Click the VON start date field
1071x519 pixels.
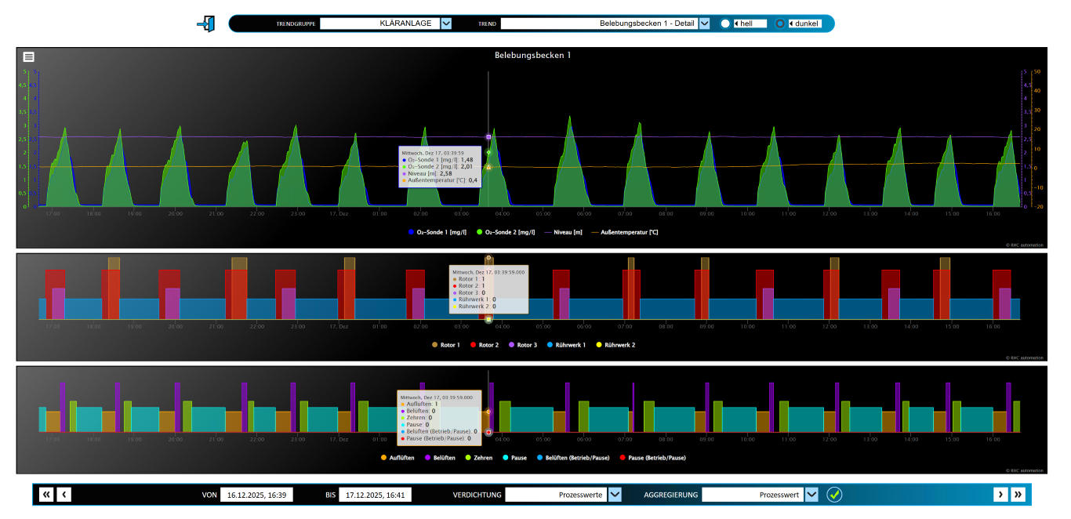tap(257, 495)
